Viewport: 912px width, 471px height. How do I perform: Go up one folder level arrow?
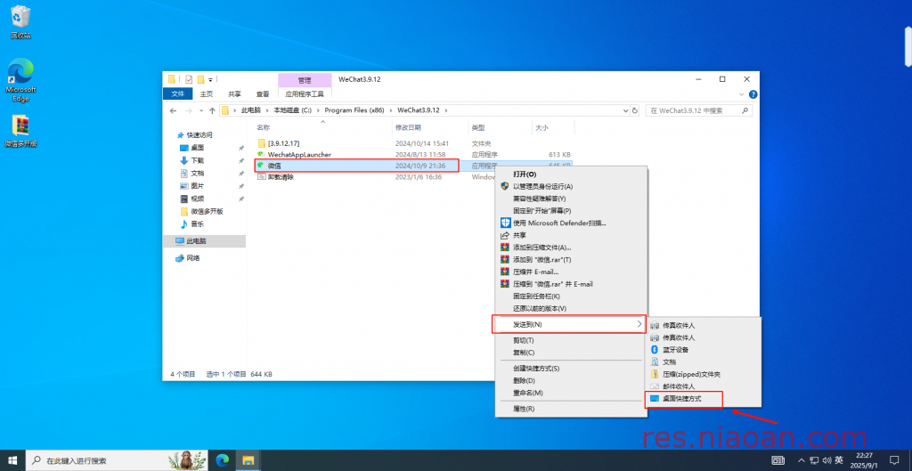[x=211, y=110]
